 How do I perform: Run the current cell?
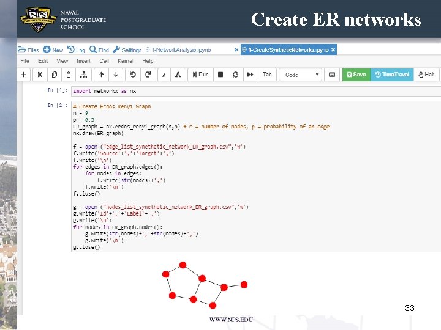[x=200, y=75]
